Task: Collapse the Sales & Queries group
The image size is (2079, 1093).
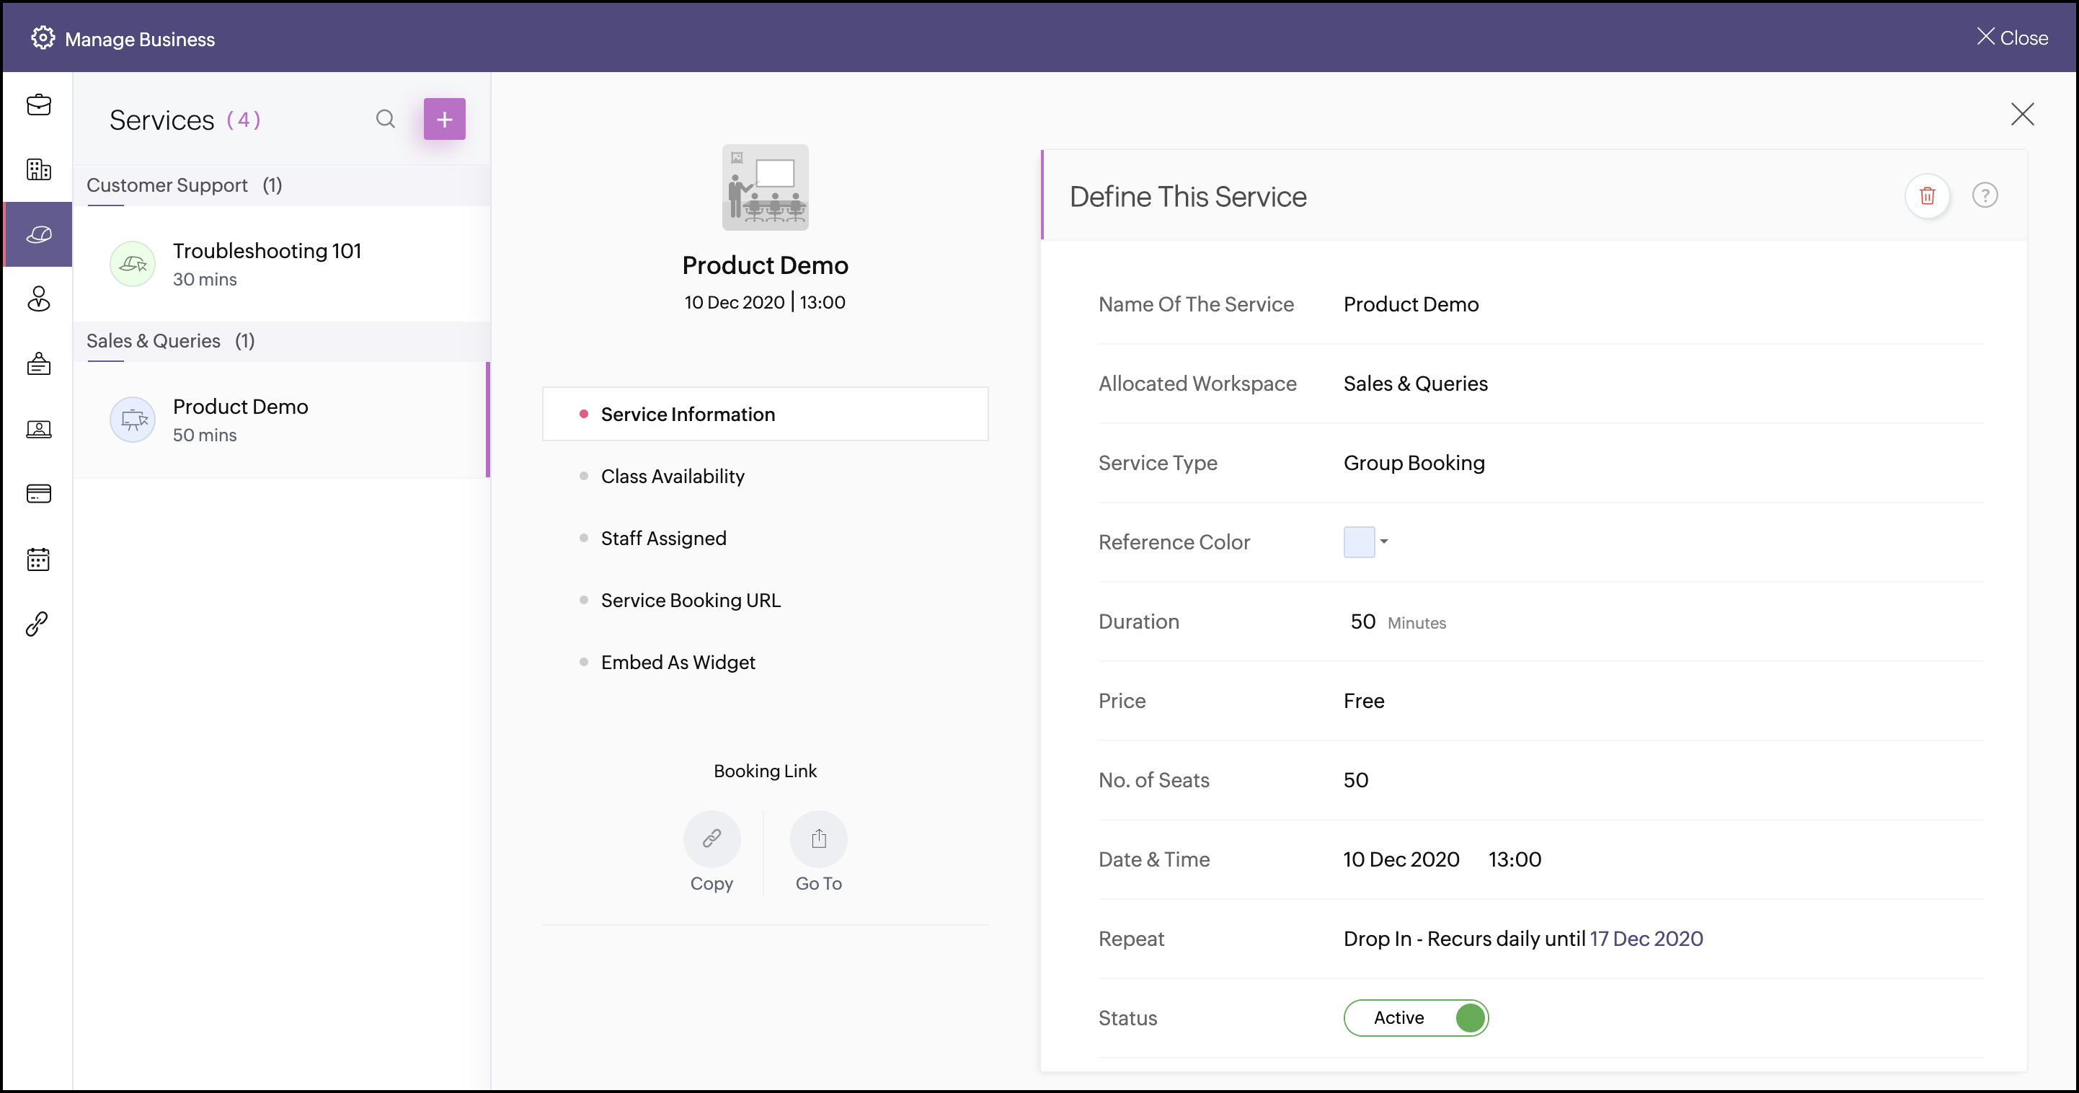Action: [x=170, y=340]
